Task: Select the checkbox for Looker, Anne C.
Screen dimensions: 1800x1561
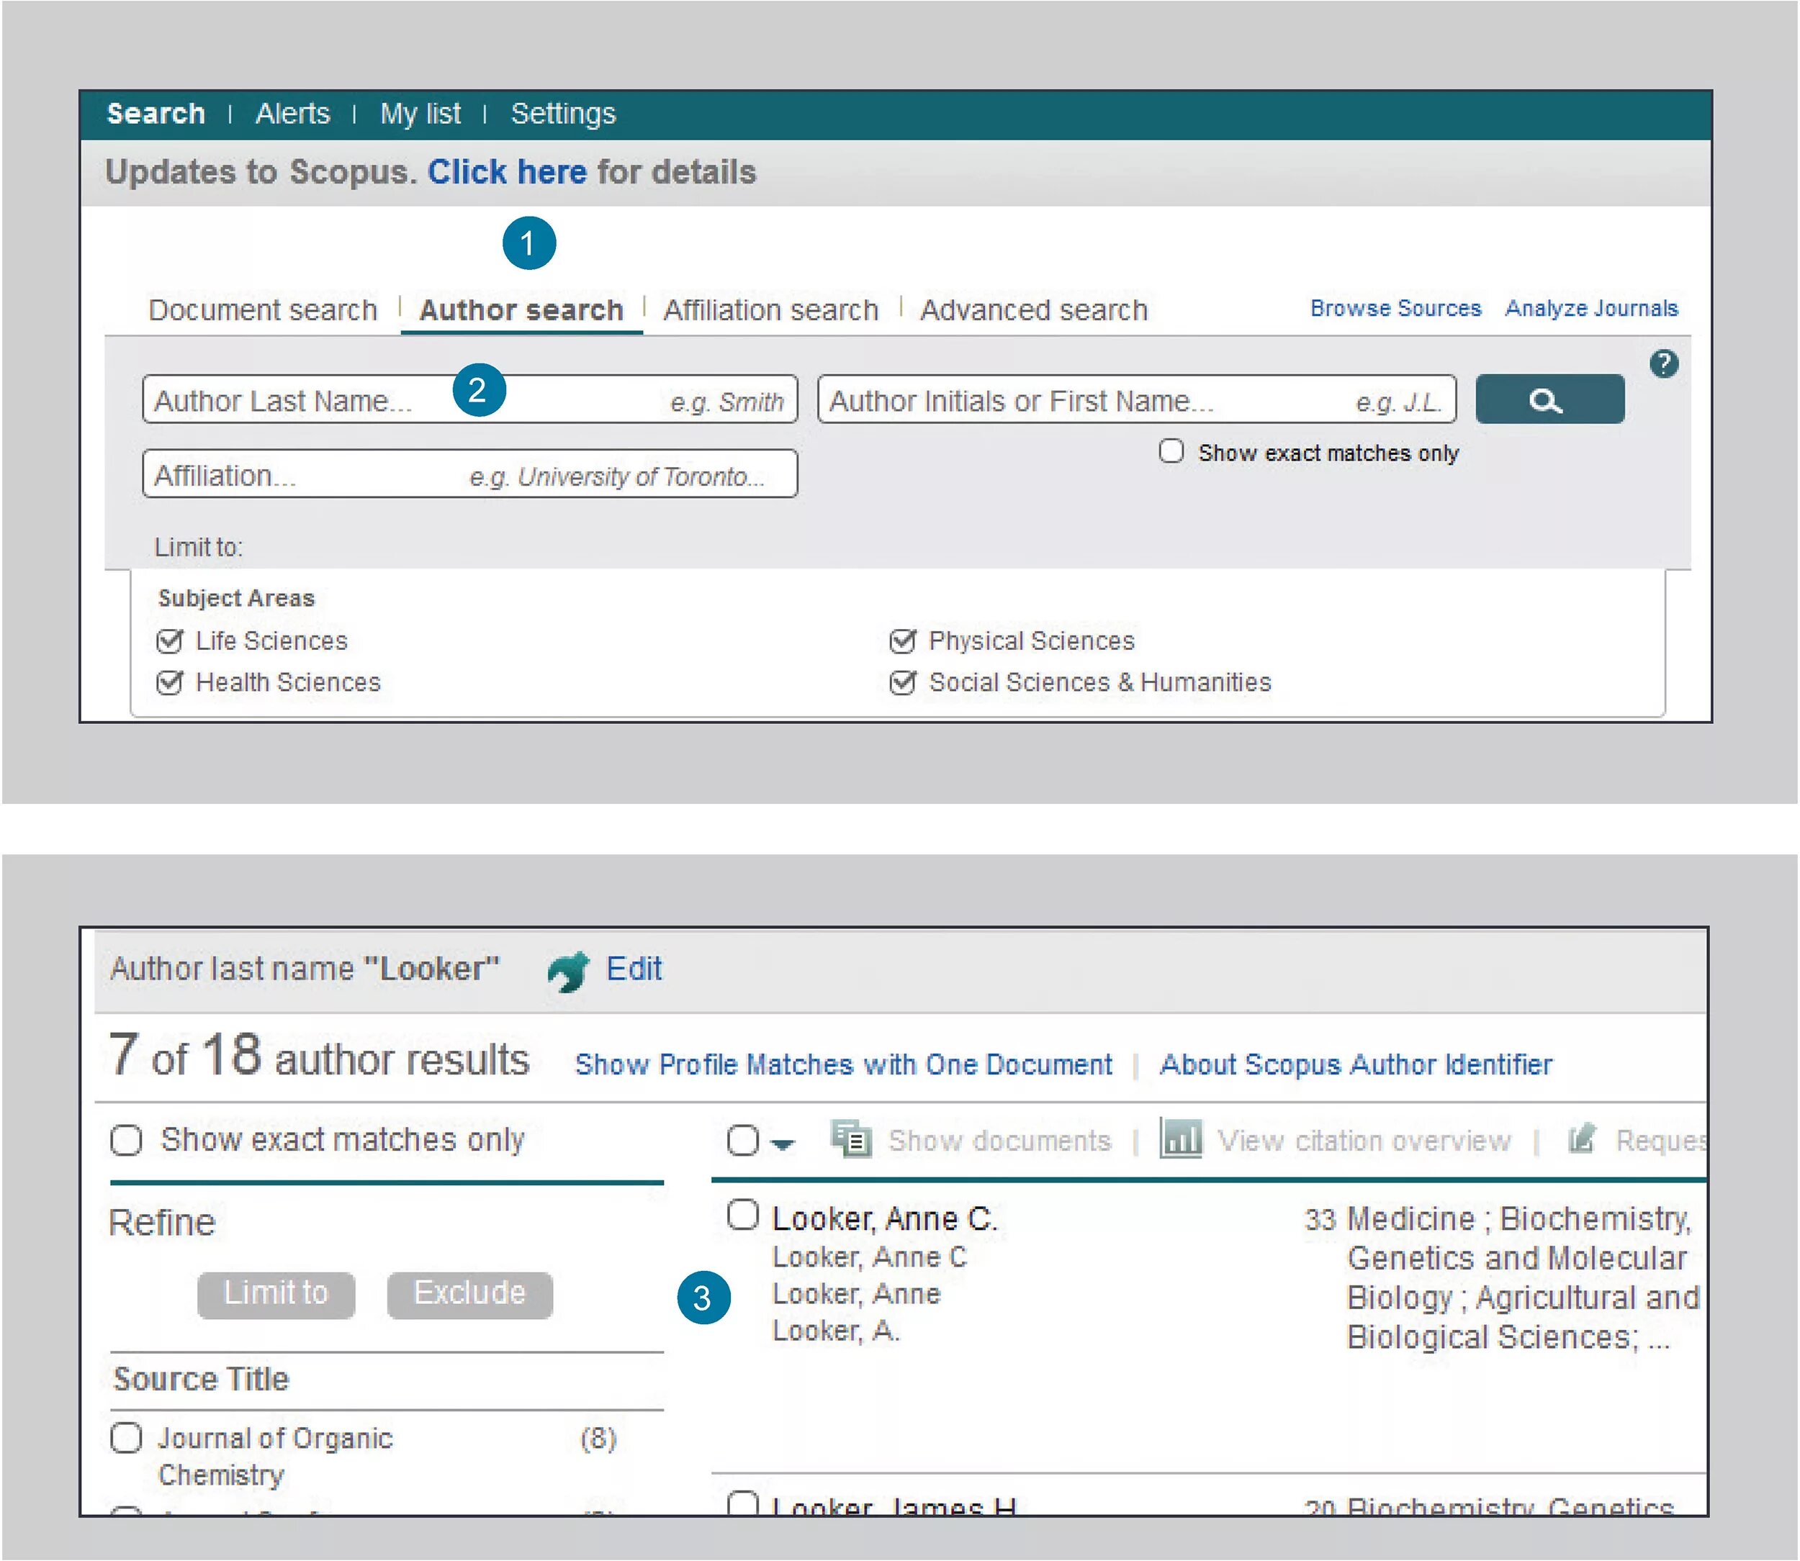Action: click(743, 1214)
